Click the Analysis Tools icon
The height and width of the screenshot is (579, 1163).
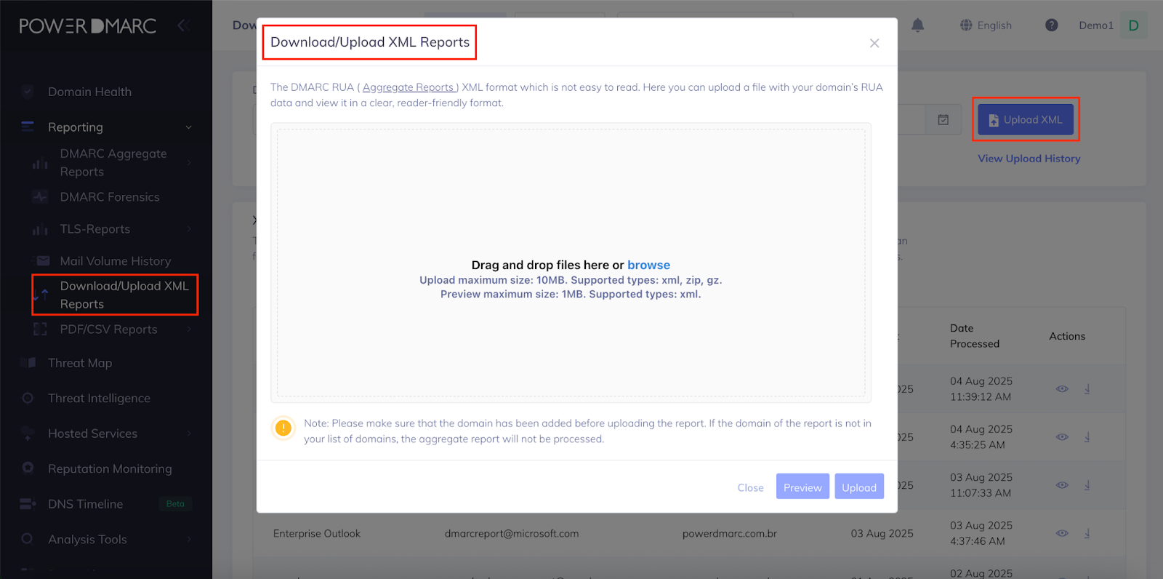[28, 539]
